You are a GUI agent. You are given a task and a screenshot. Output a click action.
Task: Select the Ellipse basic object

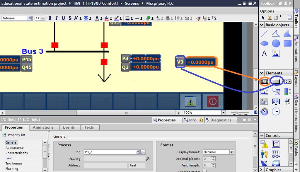click(x=265, y=43)
